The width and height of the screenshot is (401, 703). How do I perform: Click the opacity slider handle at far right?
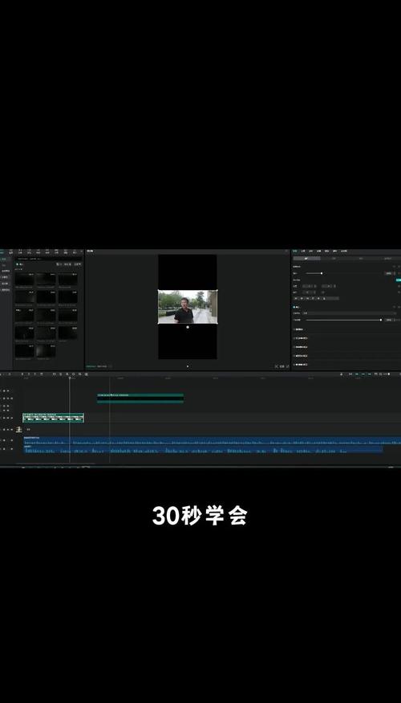381,320
